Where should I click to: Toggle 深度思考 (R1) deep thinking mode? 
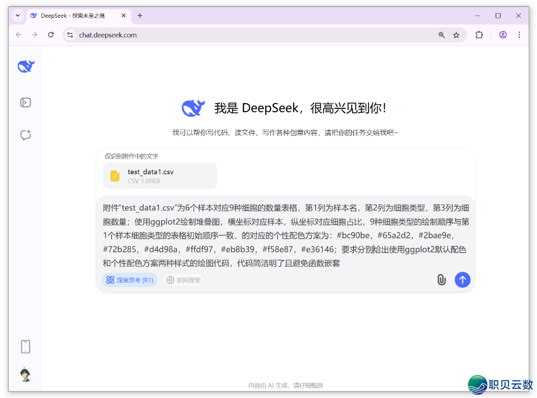pos(129,280)
